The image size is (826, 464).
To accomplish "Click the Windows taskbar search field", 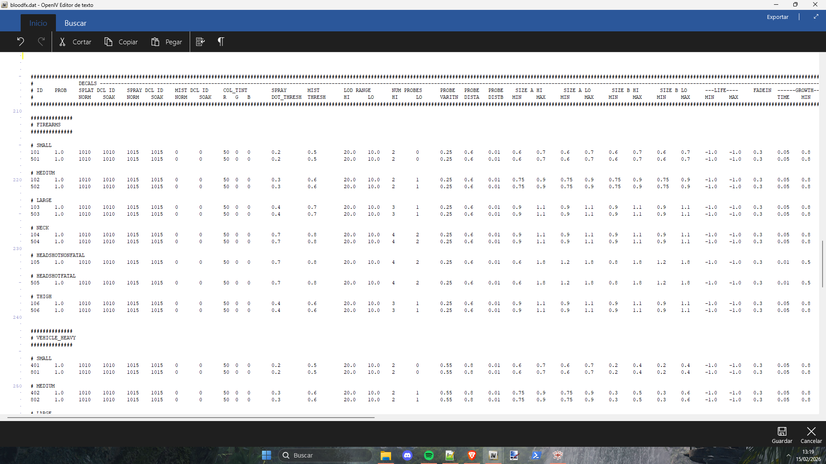I will point(325,455).
